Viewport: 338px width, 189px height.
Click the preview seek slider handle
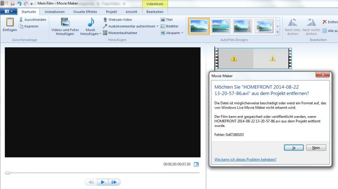point(7,173)
